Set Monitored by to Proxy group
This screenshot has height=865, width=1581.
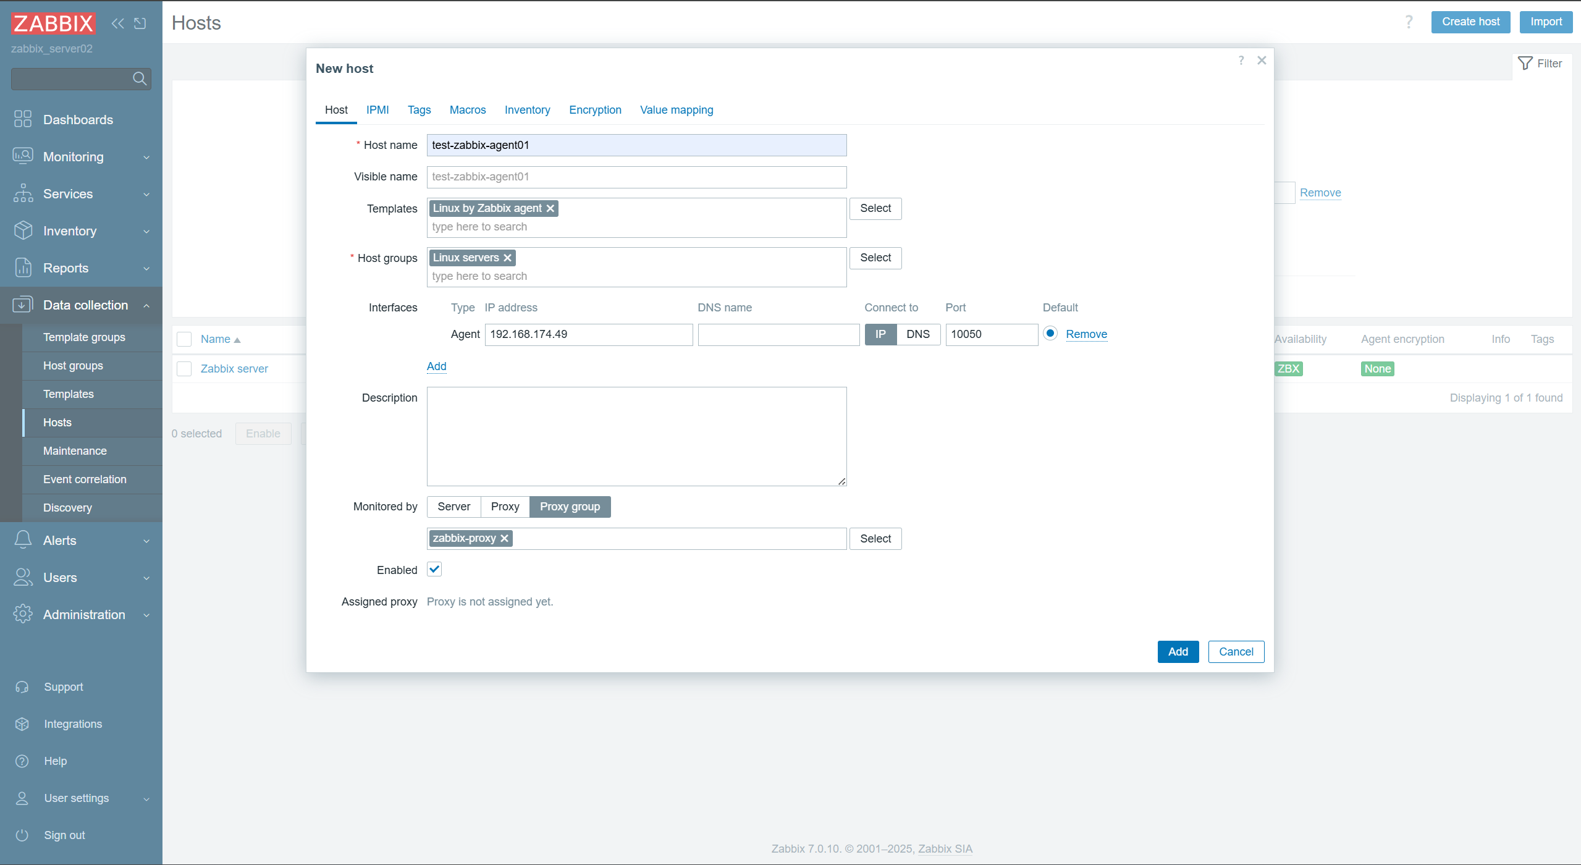(x=570, y=507)
